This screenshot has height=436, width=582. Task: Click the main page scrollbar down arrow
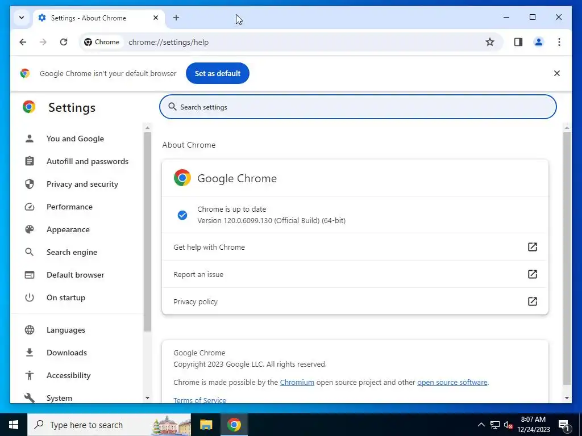(x=567, y=398)
